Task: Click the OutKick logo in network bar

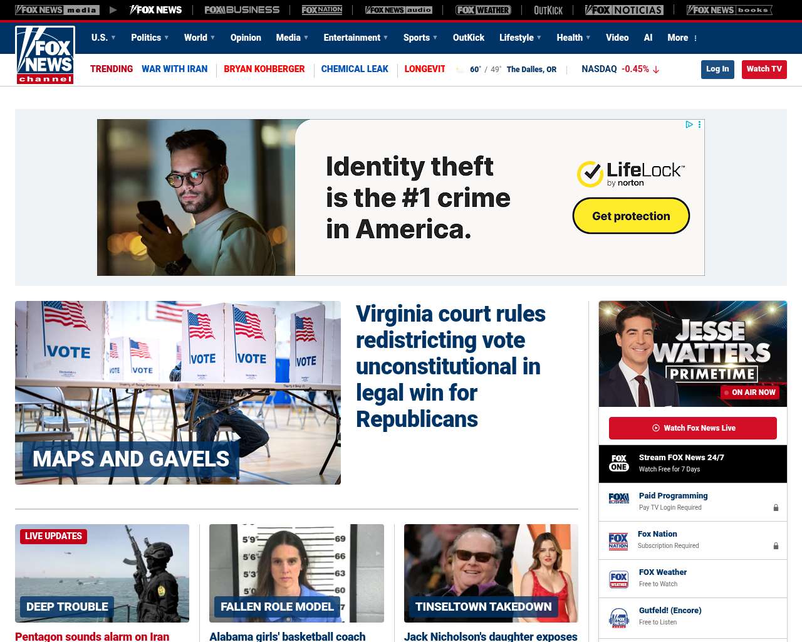Action: [548, 10]
